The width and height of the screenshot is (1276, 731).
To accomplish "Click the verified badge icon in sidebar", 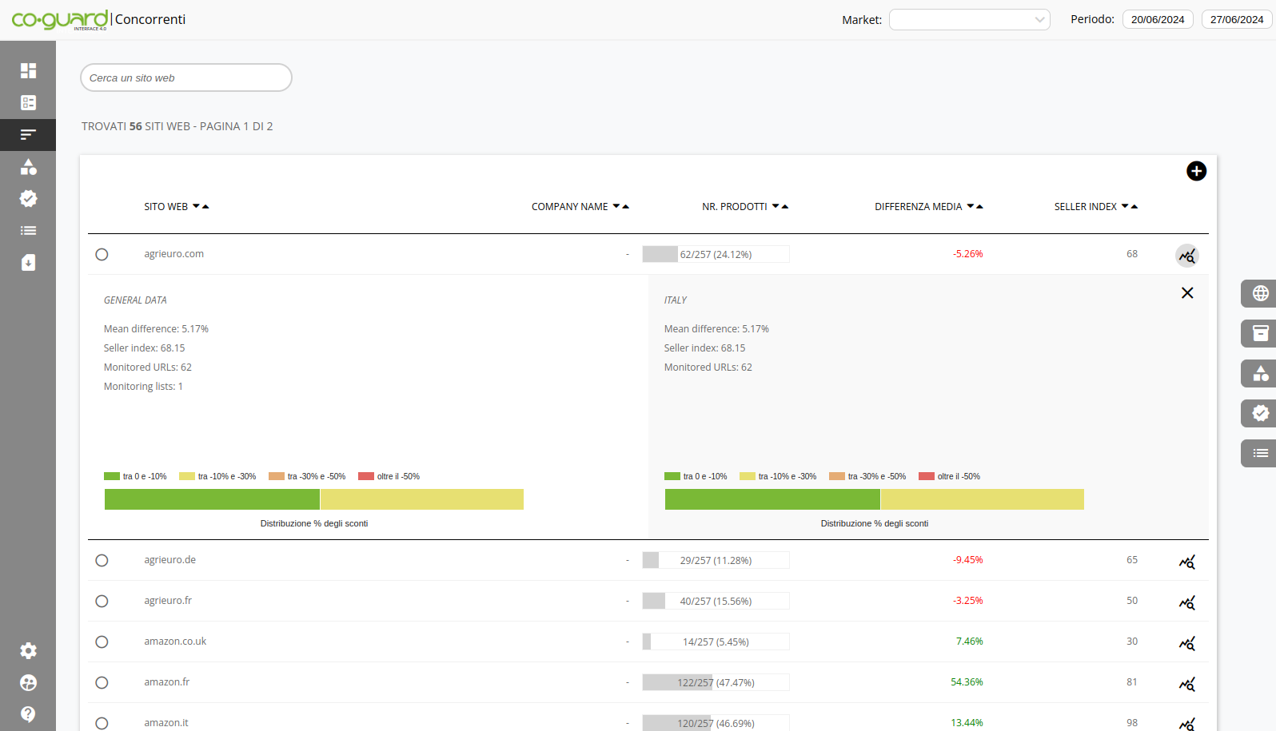I will coord(28,199).
